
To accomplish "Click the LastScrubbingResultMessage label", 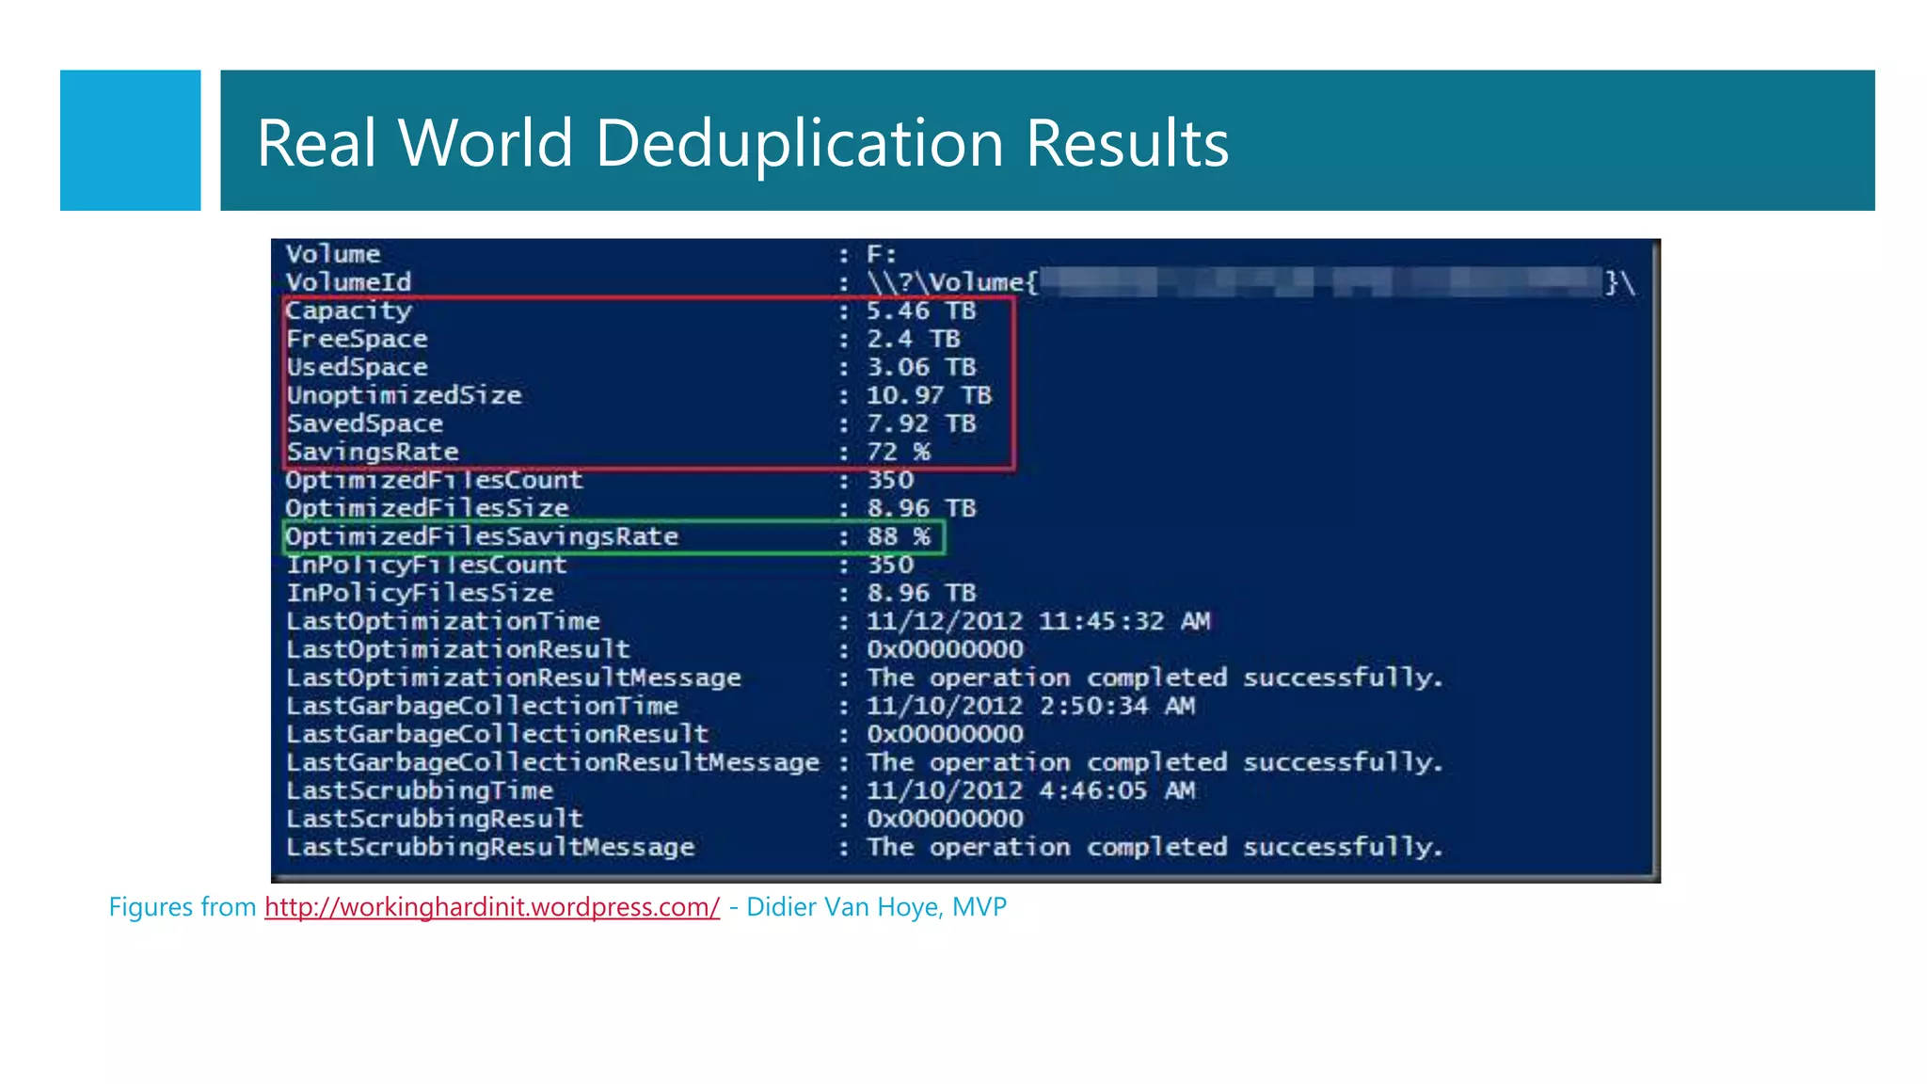I will tap(490, 847).
